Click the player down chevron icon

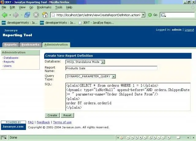coord(163,138)
